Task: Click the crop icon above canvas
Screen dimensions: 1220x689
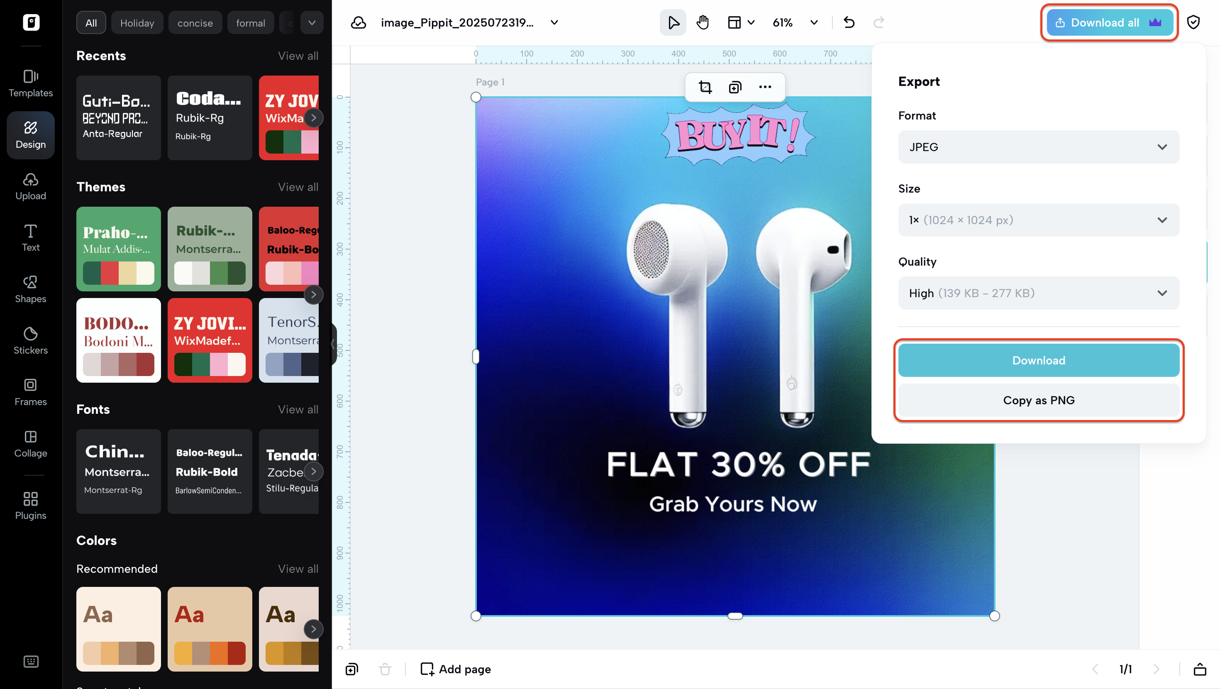Action: click(x=705, y=87)
